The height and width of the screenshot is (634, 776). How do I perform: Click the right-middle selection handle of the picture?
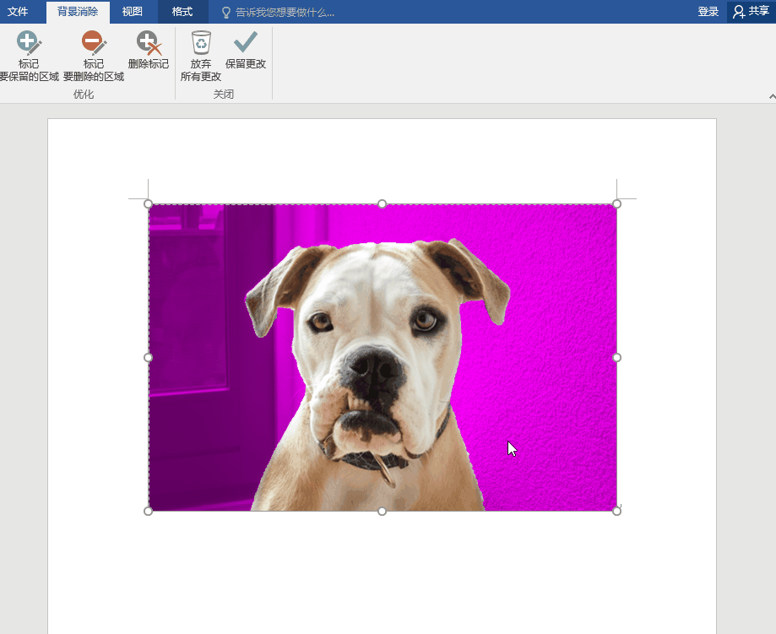pyautogui.click(x=616, y=357)
